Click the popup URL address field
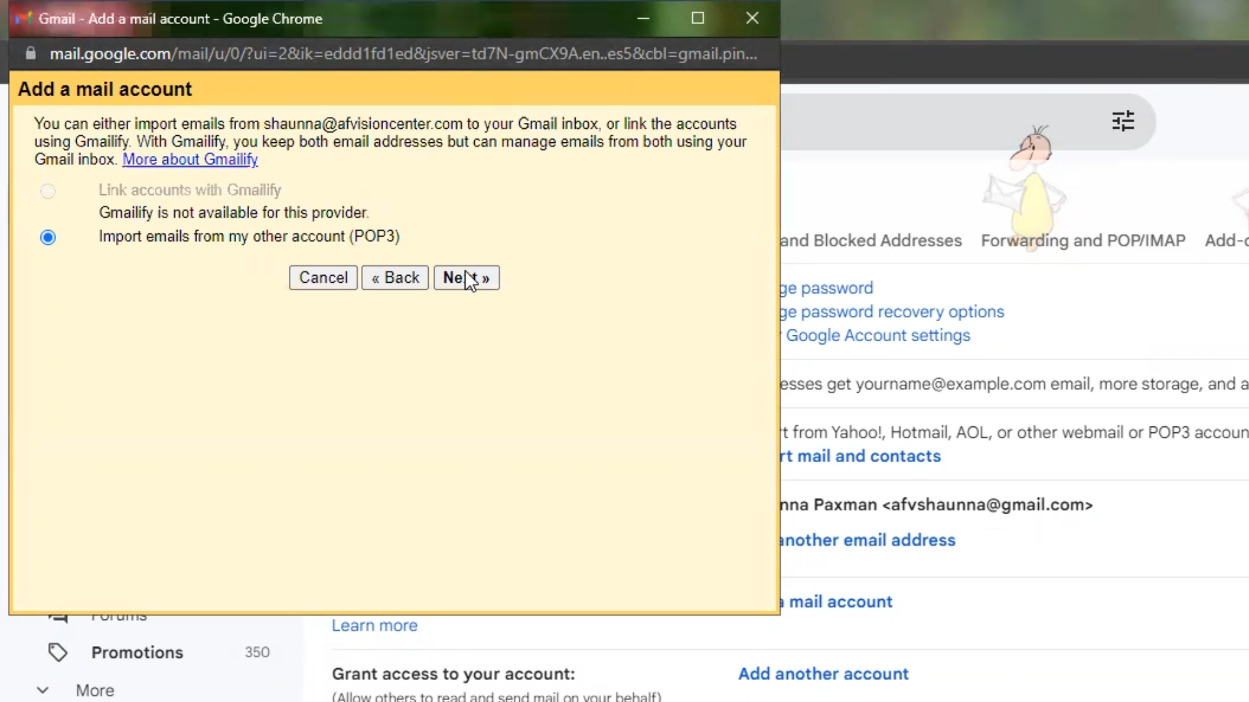Screen dimensions: 1249x702 403,53
